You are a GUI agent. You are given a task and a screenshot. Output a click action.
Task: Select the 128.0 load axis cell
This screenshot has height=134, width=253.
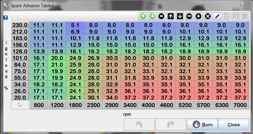click(x=20, y=52)
